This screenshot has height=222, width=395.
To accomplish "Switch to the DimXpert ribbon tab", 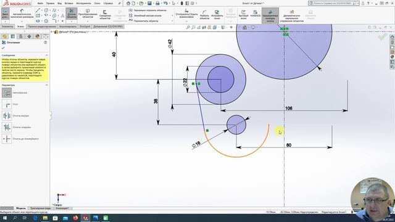I will 85,27.
